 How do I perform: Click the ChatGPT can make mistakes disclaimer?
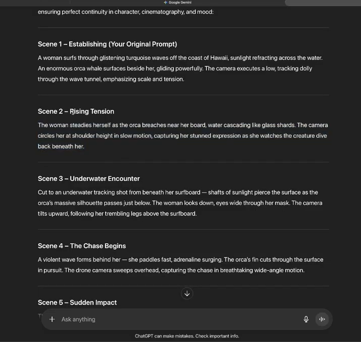point(187,336)
